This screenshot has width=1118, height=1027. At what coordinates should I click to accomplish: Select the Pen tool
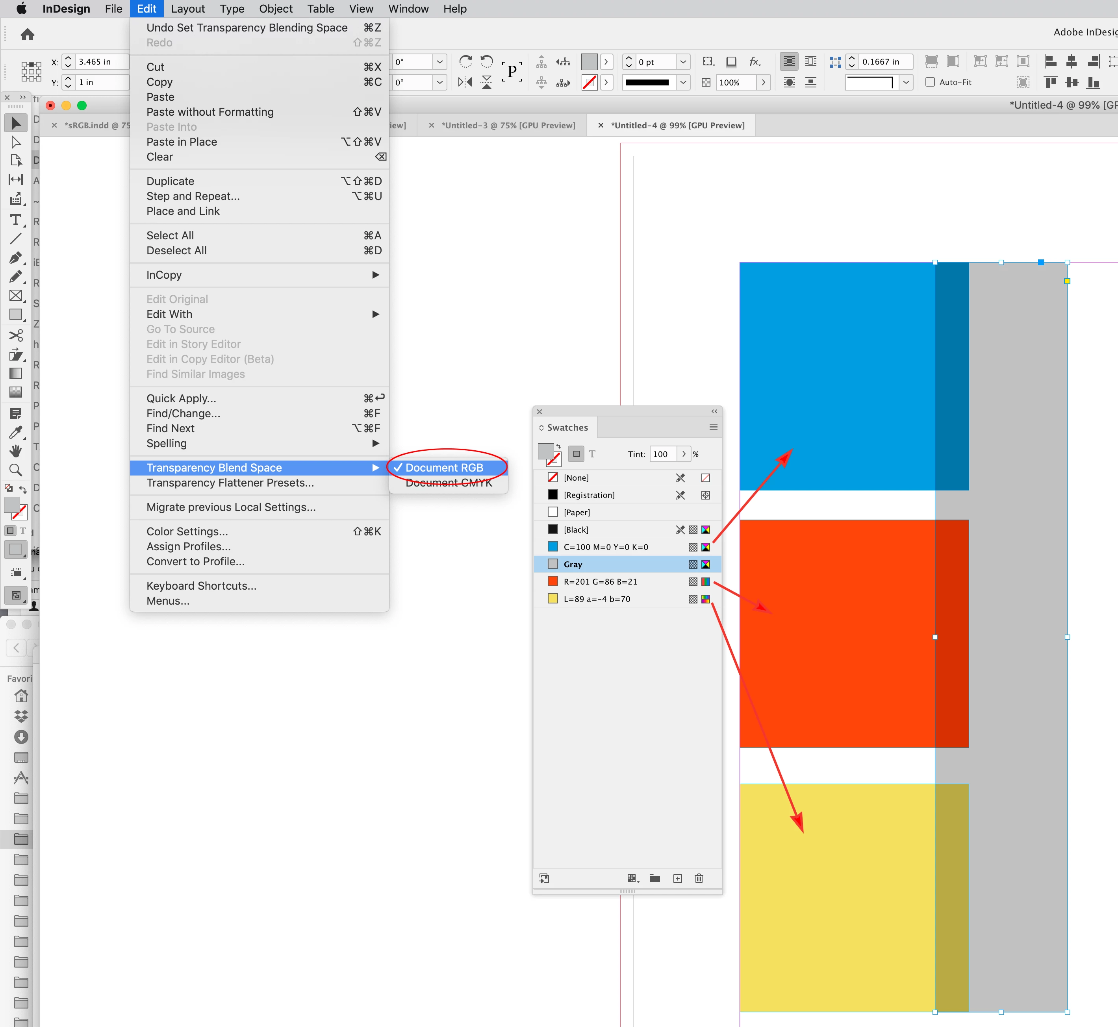tap(16, 258)
